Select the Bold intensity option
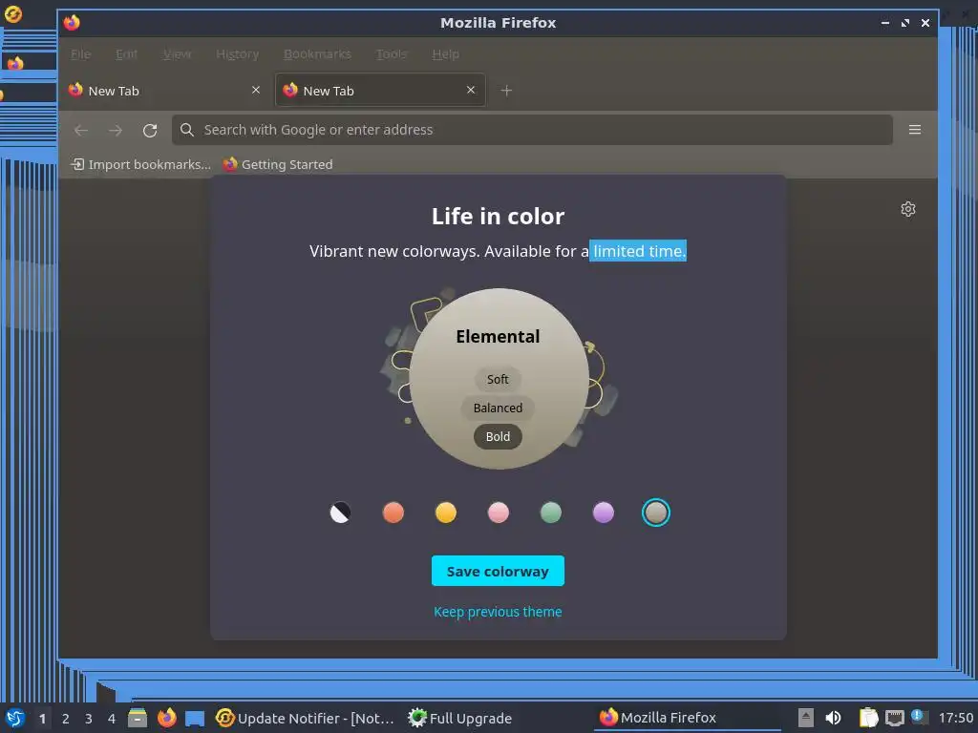This screenshot has width=978, height=733. pyautogui.click(x=498, y=436)
